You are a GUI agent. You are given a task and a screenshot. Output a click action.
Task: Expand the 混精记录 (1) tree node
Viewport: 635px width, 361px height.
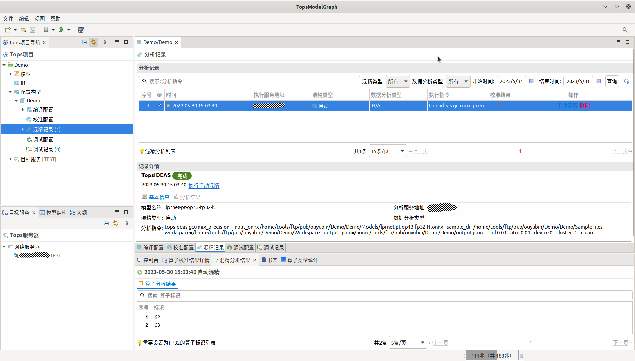coord(23,129)
